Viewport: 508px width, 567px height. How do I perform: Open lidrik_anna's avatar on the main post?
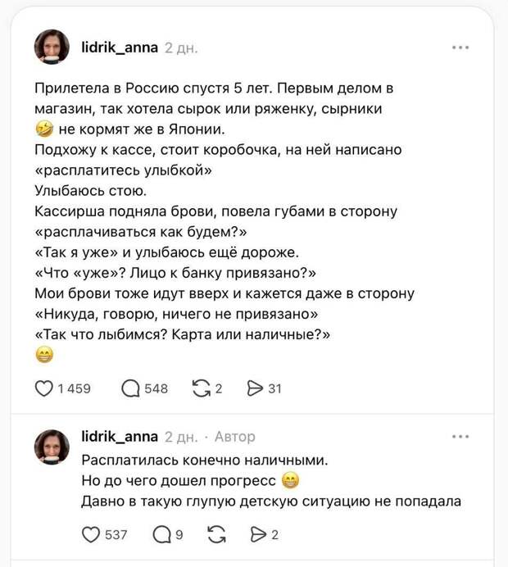point(52,48)
